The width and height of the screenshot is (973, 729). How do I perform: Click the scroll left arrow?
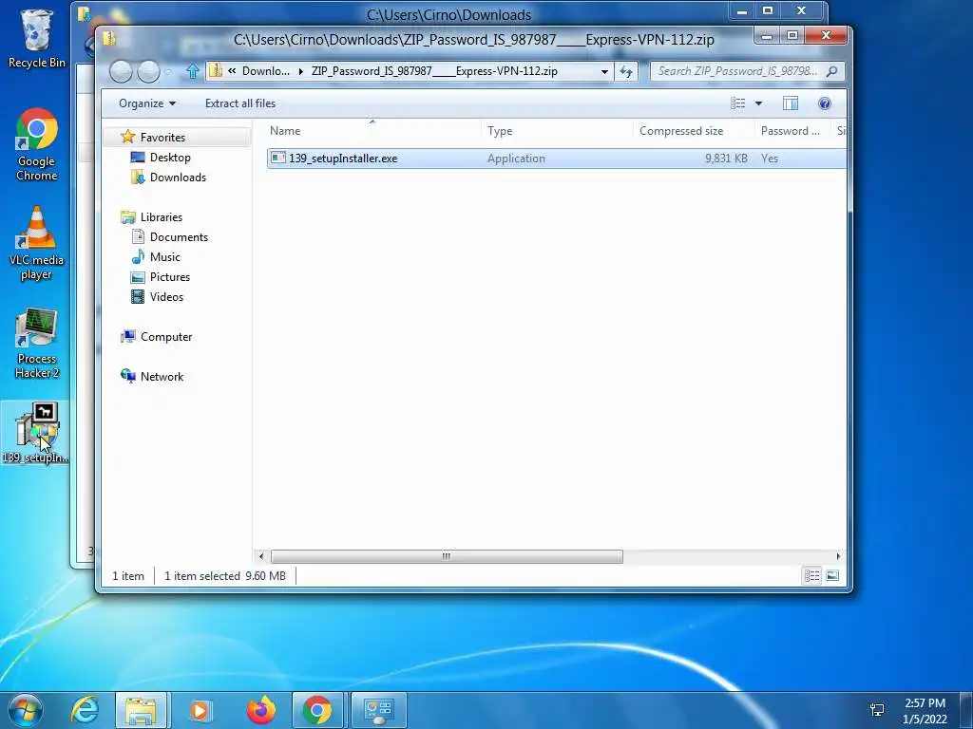[261, 556]
